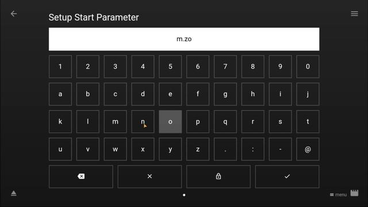This screenshot has height=207, width=368.
Task: Open the hamburger menu at top right
Action: click(354, 14)
